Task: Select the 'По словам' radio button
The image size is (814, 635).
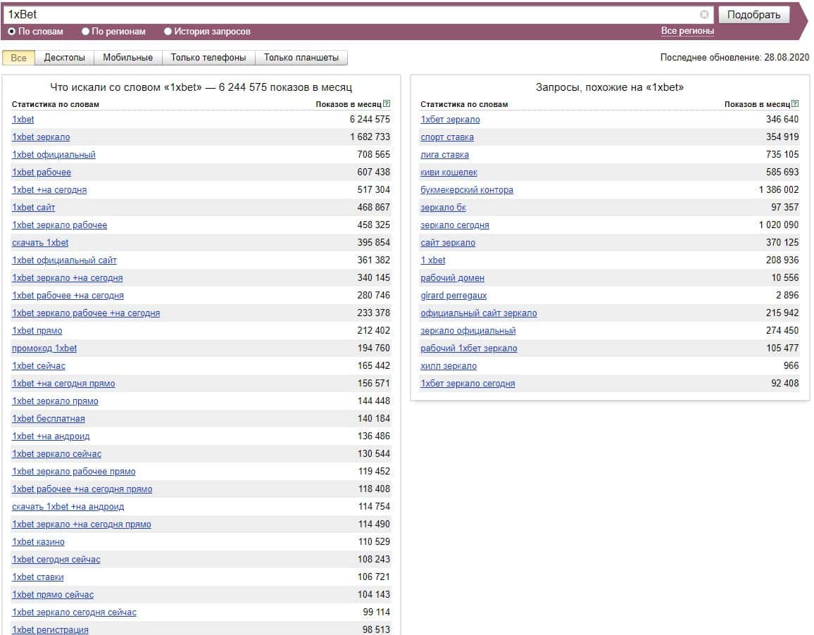Action: (12, 32)
